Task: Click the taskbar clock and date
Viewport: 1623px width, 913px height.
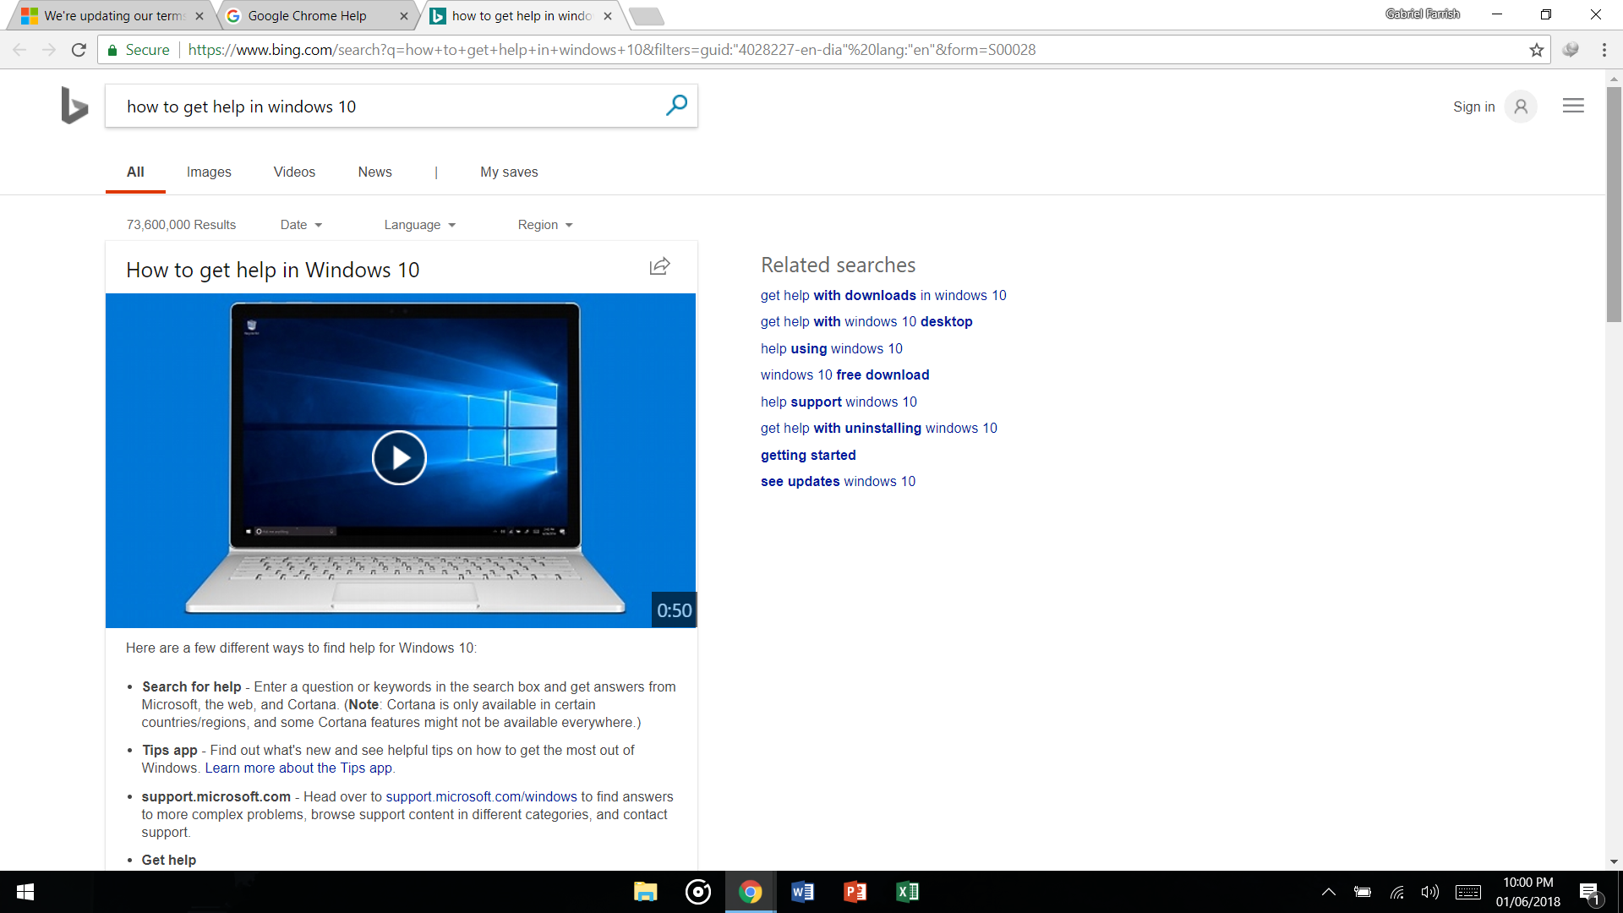Action: [x=1527, y=892]
